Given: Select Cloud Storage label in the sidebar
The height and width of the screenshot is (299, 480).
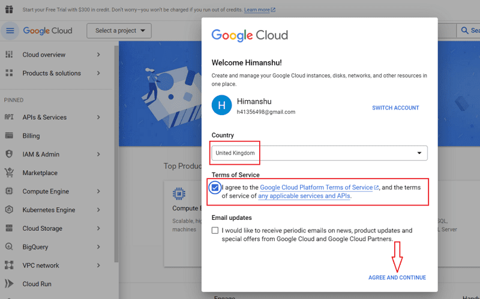Looking at the screenshot, I should click(42, 228).
